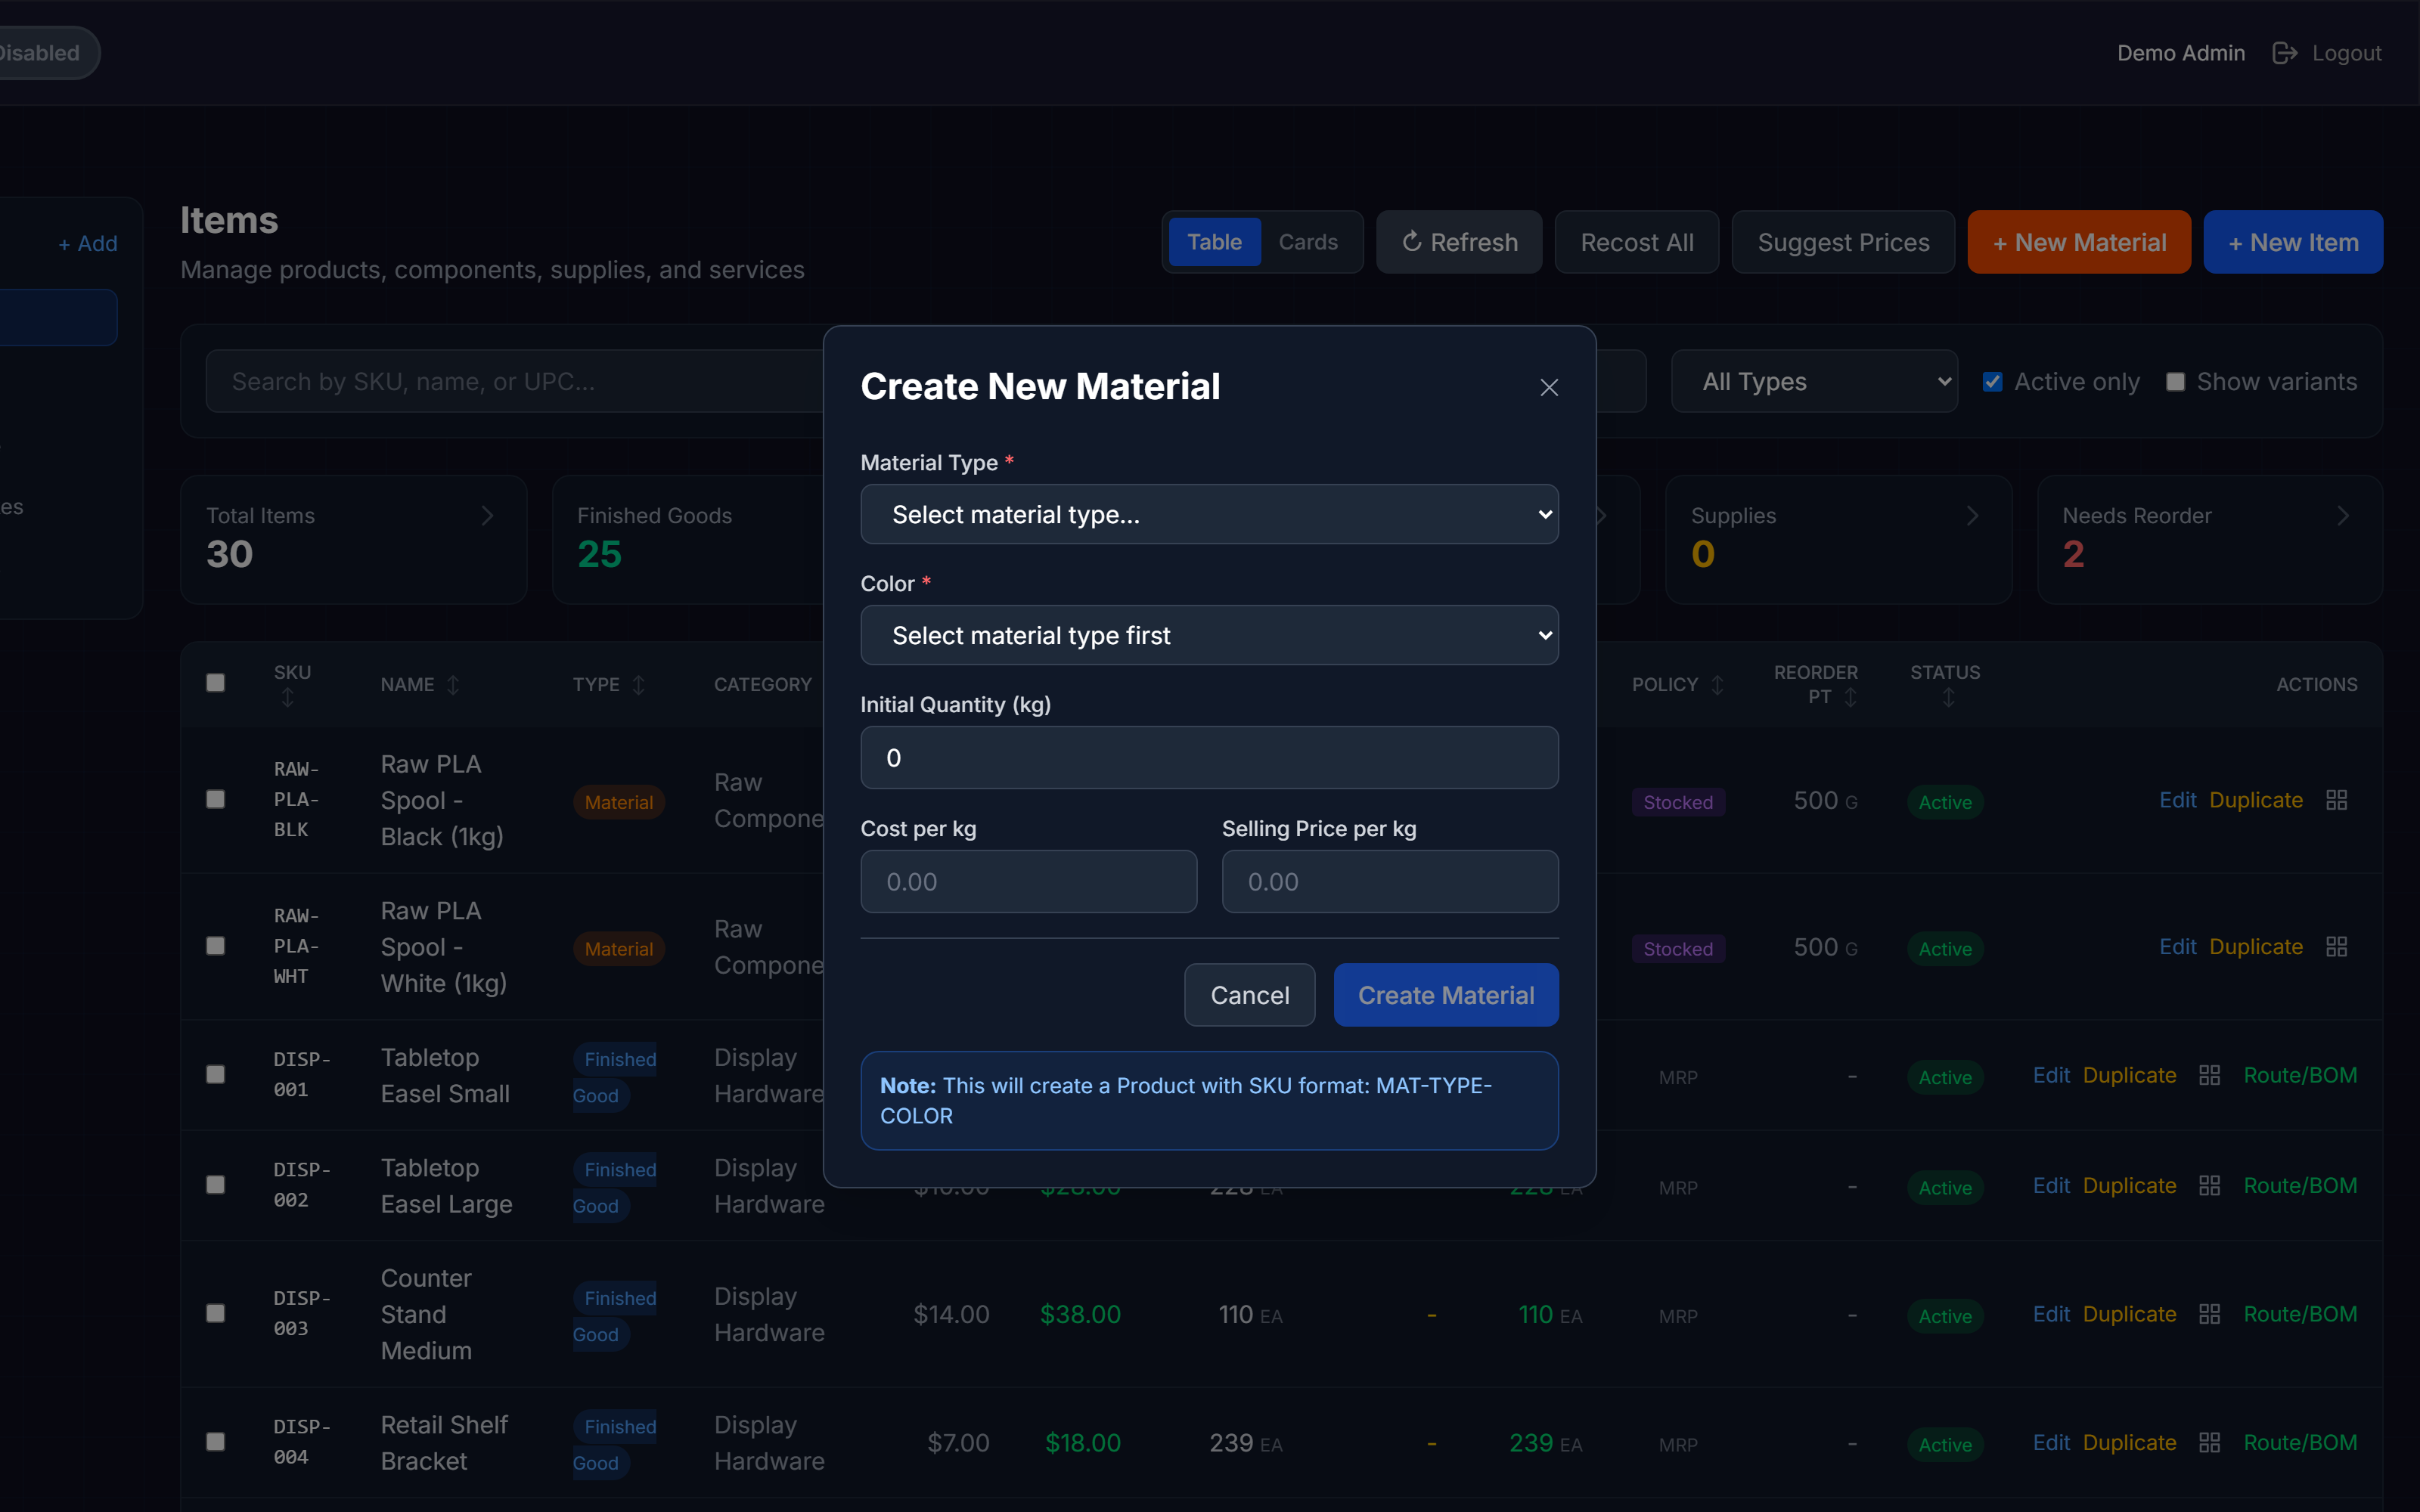Click the Cancel button
This screenshot has height=1512, width=2420.
1249,995
